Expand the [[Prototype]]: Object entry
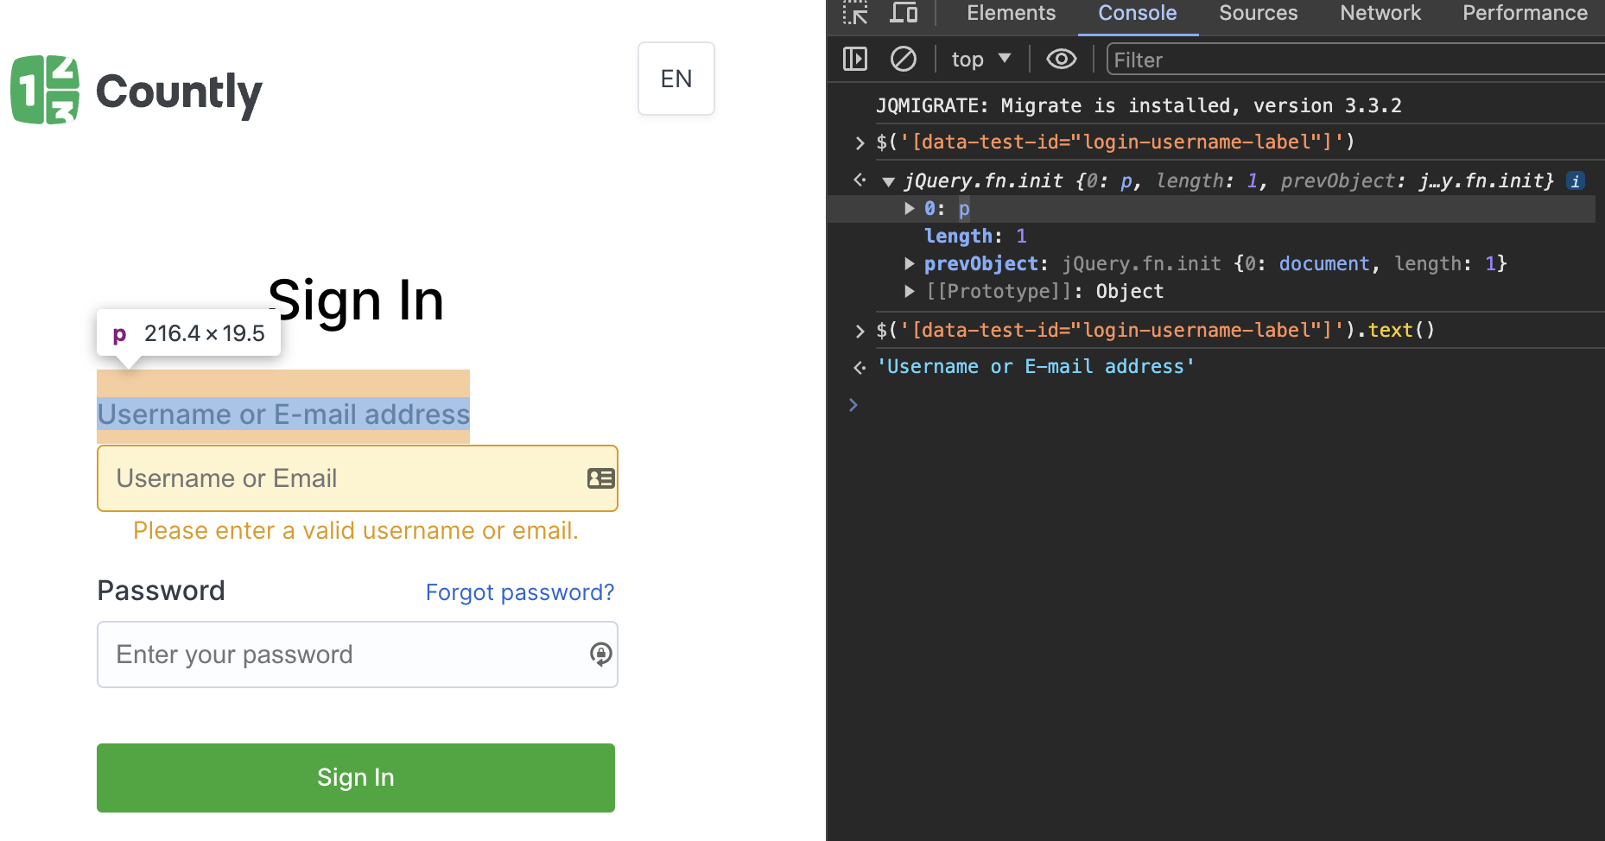The width and height of the screenshot is (1605, 841). point(909,291)
